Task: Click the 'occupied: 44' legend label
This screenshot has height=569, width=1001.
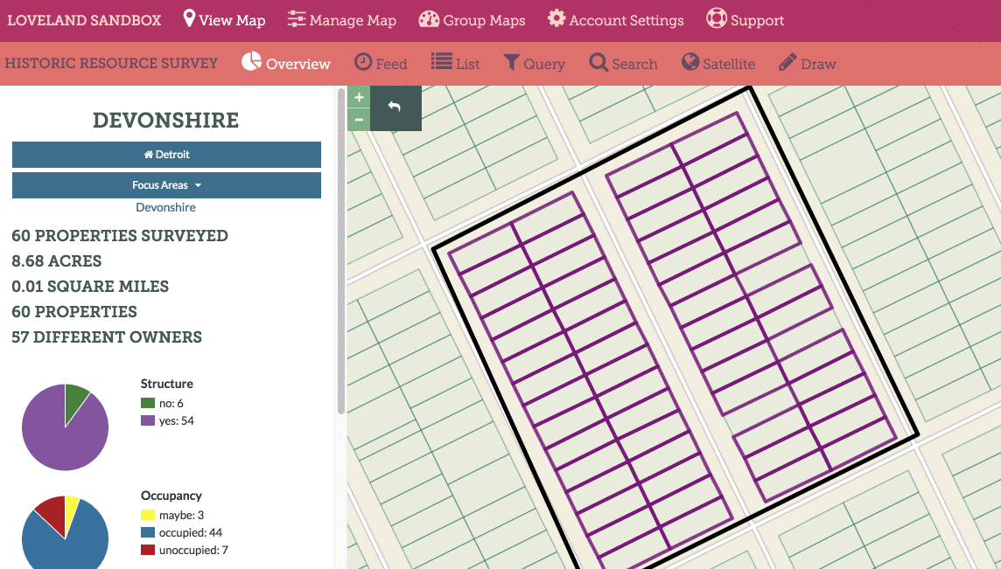Action: [x=191, y=532]
